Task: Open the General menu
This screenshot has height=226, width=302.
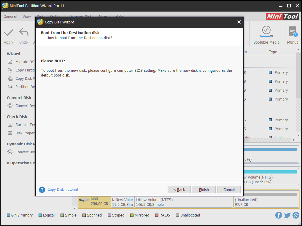Action: (x=10, y=17)
